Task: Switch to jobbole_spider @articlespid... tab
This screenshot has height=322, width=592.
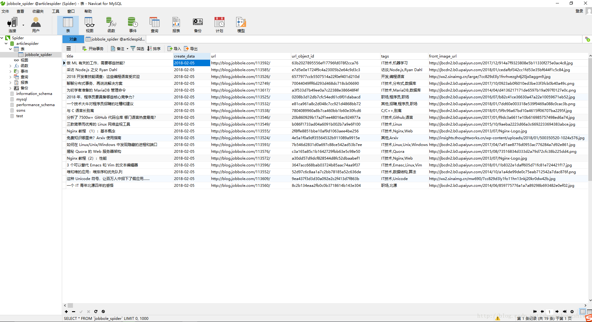Action: pos(115,39)
